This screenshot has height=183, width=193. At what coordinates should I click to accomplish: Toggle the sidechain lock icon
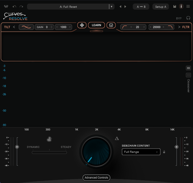coord(164,152)
